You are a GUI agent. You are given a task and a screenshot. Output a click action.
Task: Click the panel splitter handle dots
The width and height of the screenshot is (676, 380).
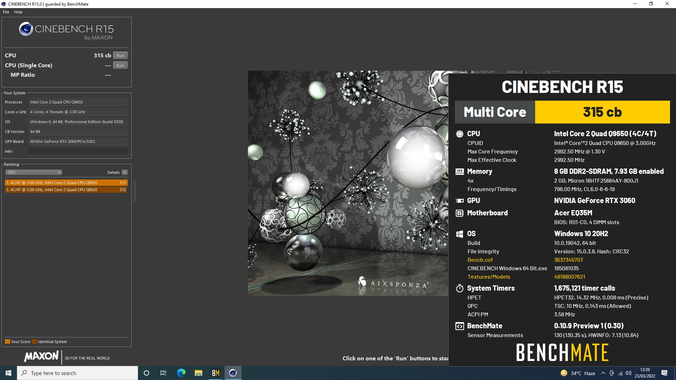[134, 190]
